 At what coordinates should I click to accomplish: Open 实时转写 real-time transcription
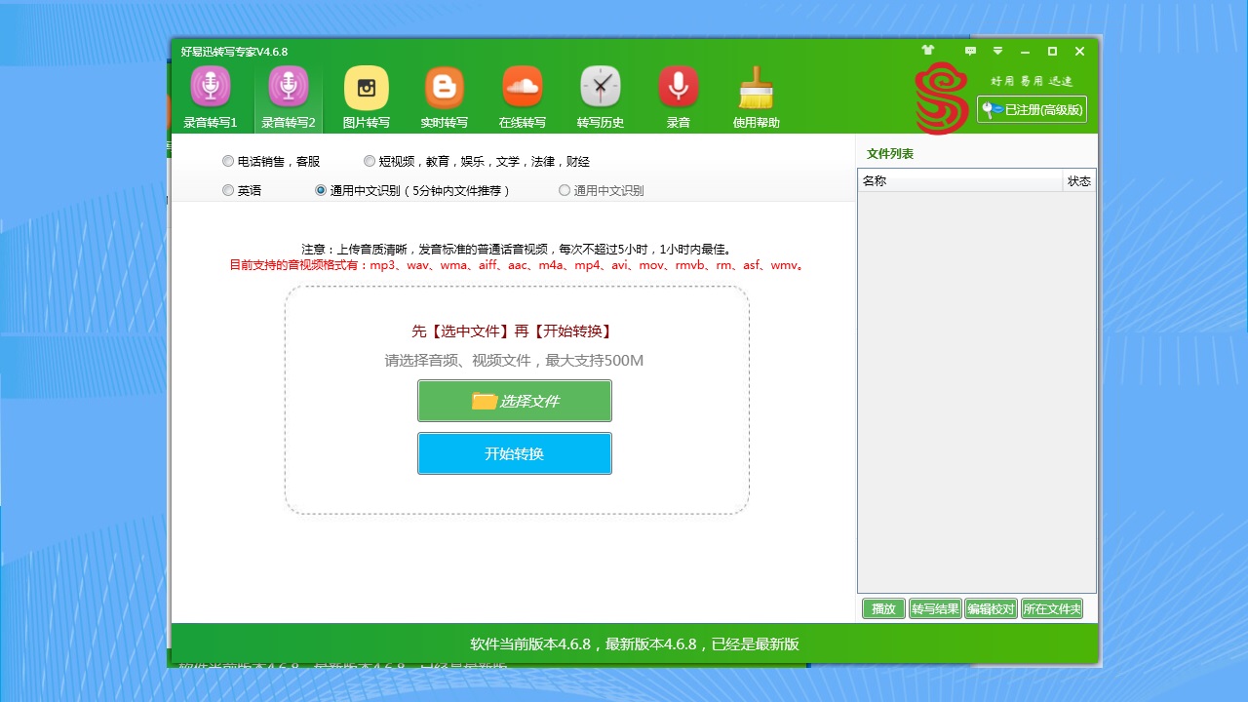(444, 95)
